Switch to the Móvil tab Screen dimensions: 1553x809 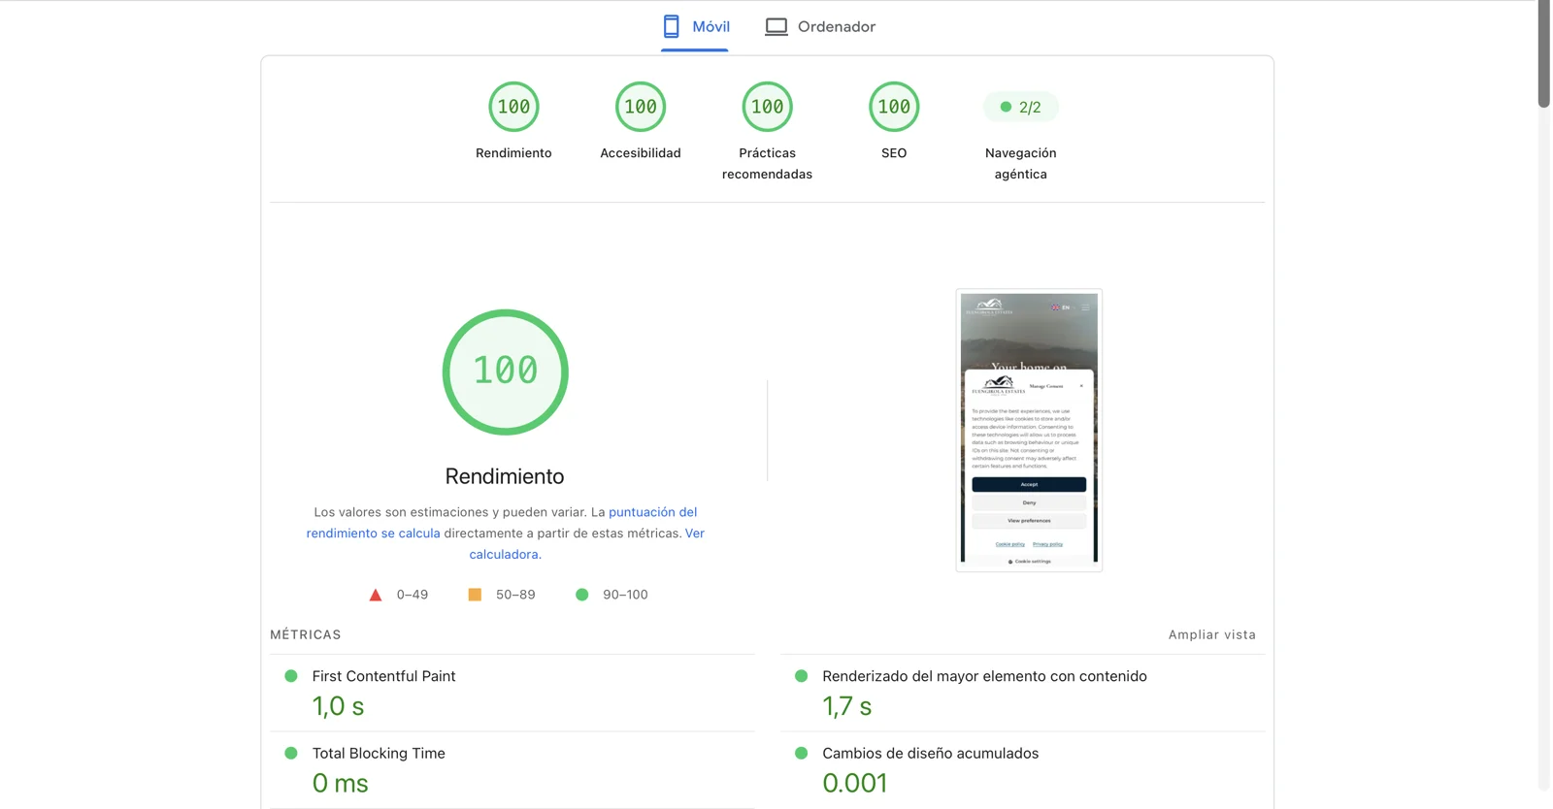click(695, 26)
